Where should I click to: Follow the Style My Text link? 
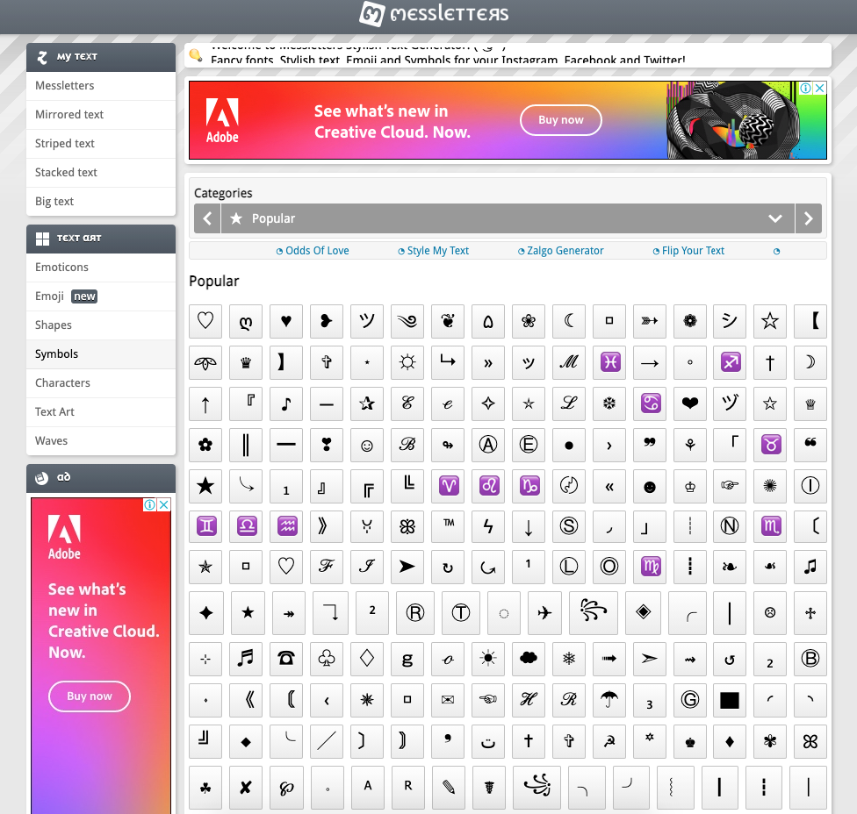click(x=434, y=251)
